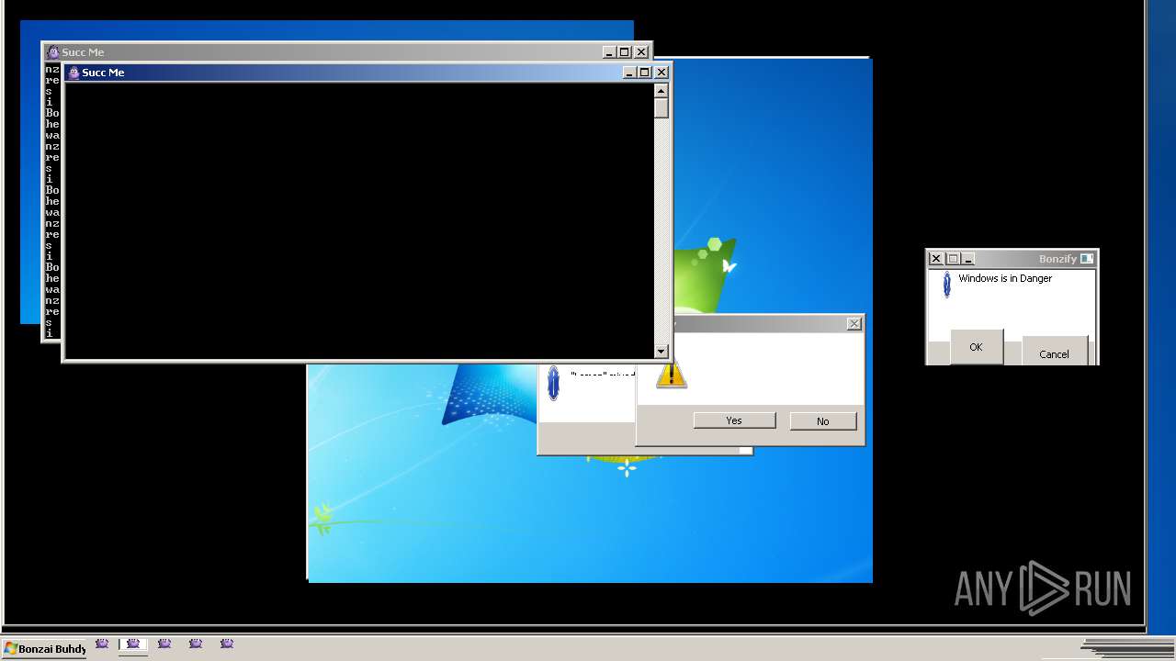Click the highlighted active Bonzi taskbar icon

pos(132,644)
